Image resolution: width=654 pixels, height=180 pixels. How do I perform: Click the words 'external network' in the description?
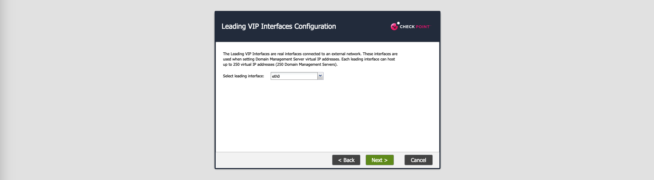click(346, 54)
